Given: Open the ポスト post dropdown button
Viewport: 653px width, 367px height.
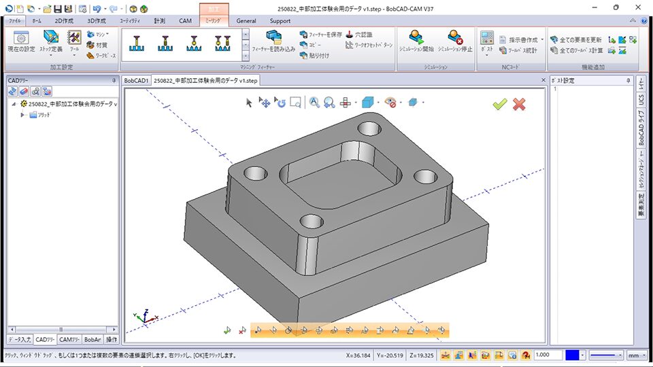Looking at the screenshot, I should point(487,43).
